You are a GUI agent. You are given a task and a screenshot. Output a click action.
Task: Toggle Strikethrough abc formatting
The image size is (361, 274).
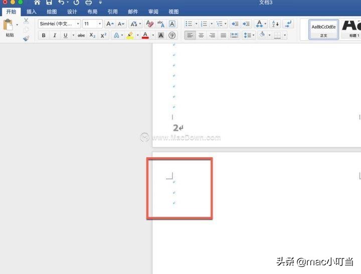(81, 36)
